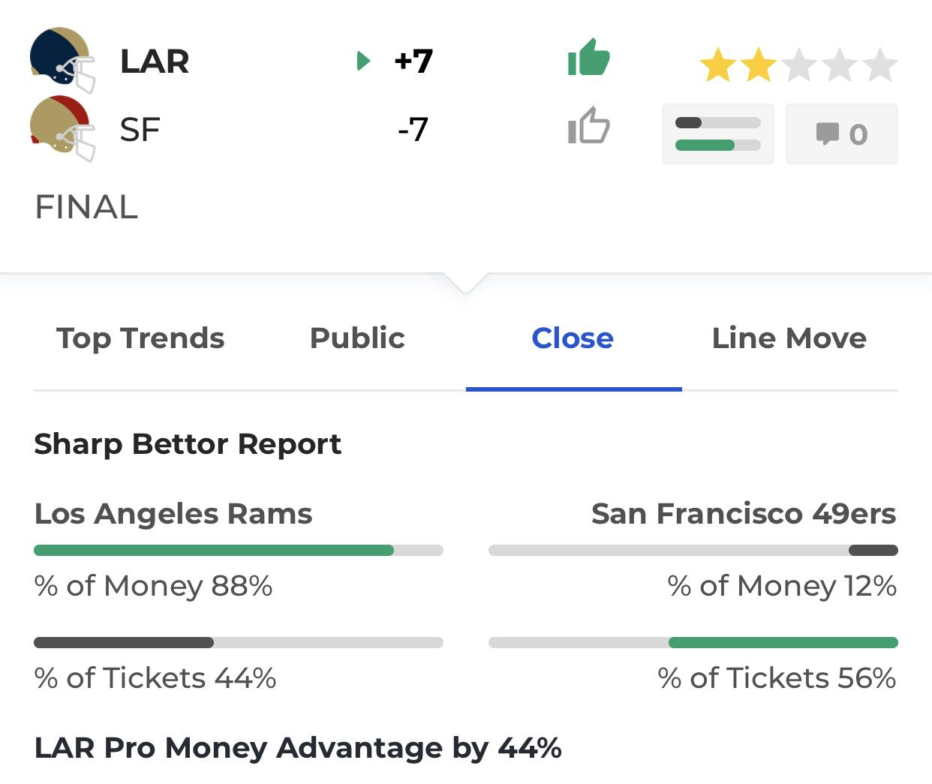Click the Rams % of Money bar

pyautogui.click(x=239, y=551)
